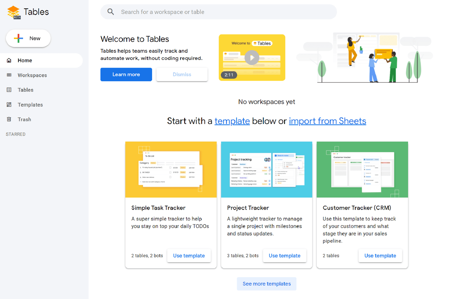Image resolution: width=465 pixels, height=299 pixels.
Task: Focus the workspace or table search field
Action: click(x=219, y=12)
